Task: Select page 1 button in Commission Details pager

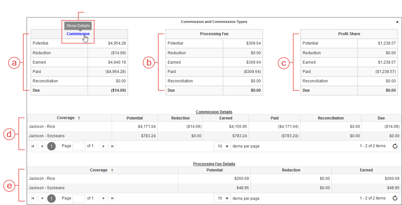Action: tap(51, 146)
